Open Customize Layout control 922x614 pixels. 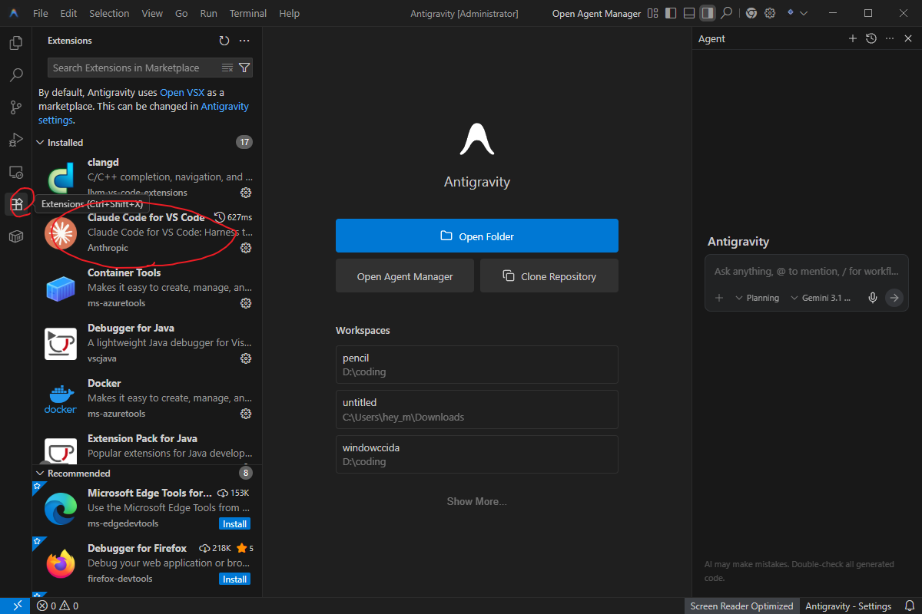[x=653, y=13]
